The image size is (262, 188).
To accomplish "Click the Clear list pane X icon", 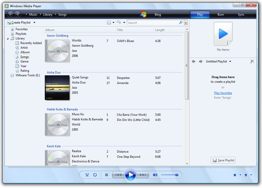I will [x=252, y=61].
